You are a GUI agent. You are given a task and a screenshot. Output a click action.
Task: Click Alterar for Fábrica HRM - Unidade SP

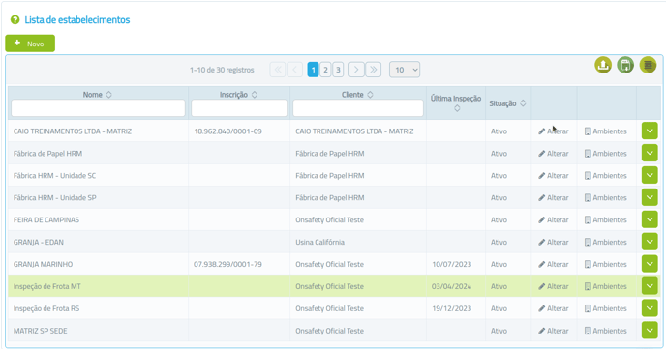coord(554,197)
